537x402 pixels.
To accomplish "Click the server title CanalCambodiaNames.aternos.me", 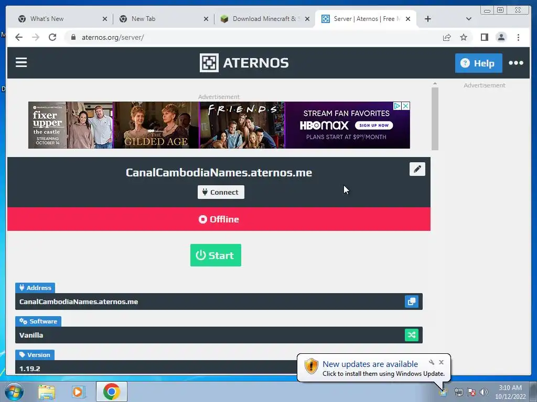I will (219, 173).
